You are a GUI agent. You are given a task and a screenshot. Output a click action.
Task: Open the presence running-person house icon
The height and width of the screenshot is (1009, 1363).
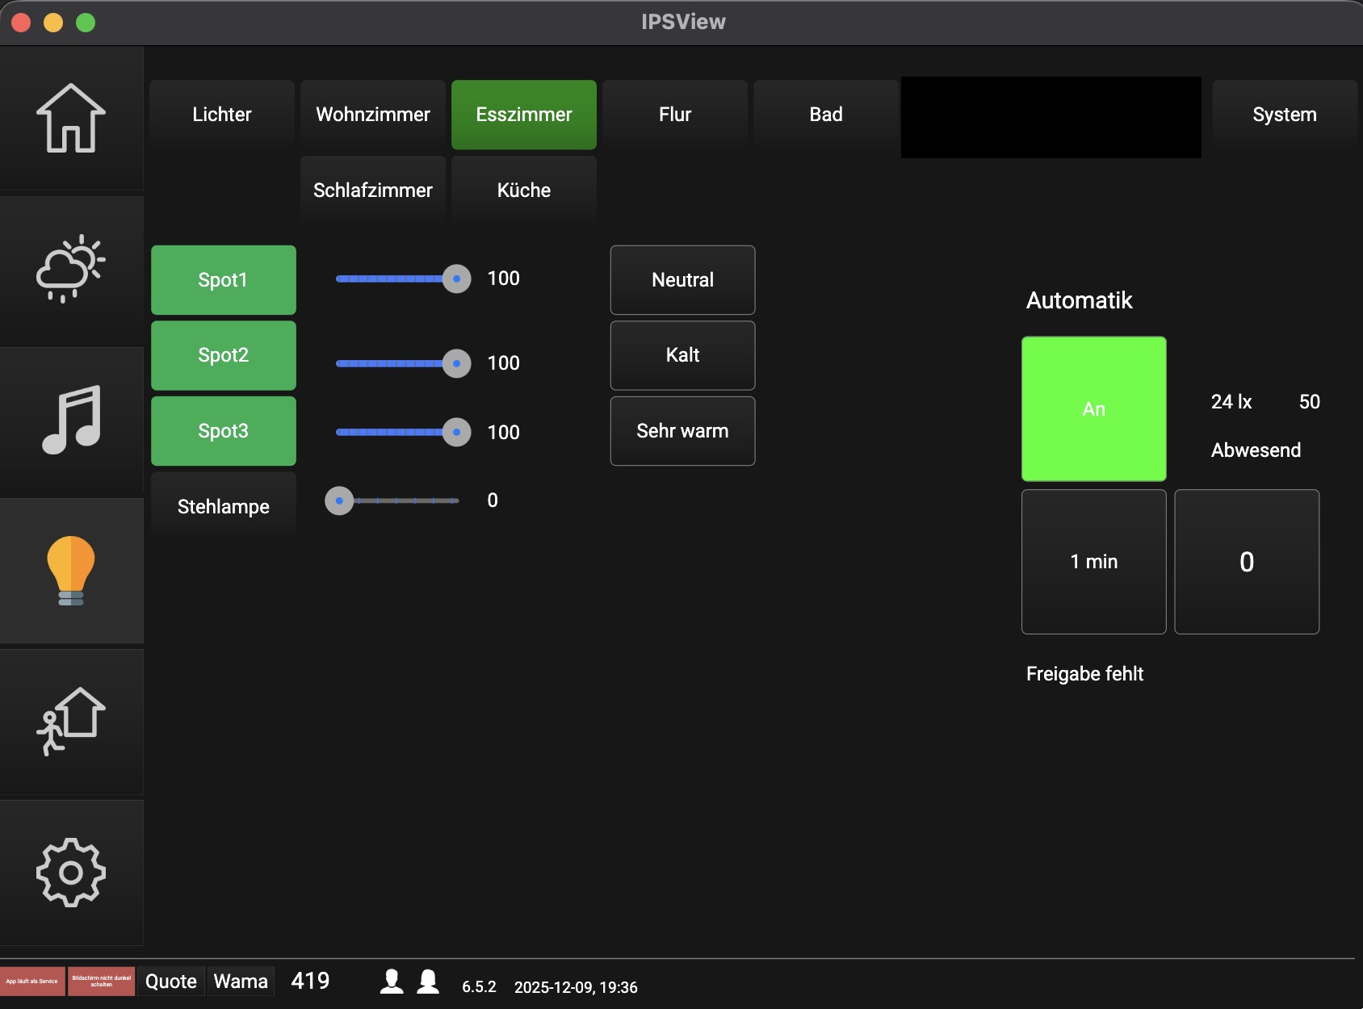point(71,721)
